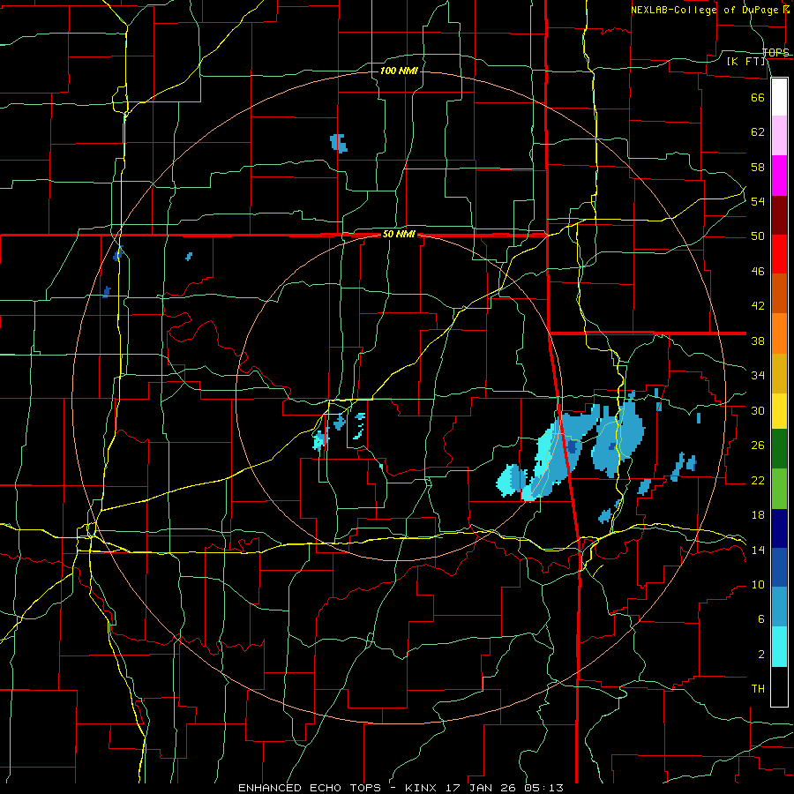Screen dimensions: 794x794
Task: Click the 62 legend value
Action: [x=758, y=132]
